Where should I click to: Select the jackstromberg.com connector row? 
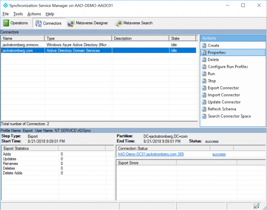pos(98,51)
